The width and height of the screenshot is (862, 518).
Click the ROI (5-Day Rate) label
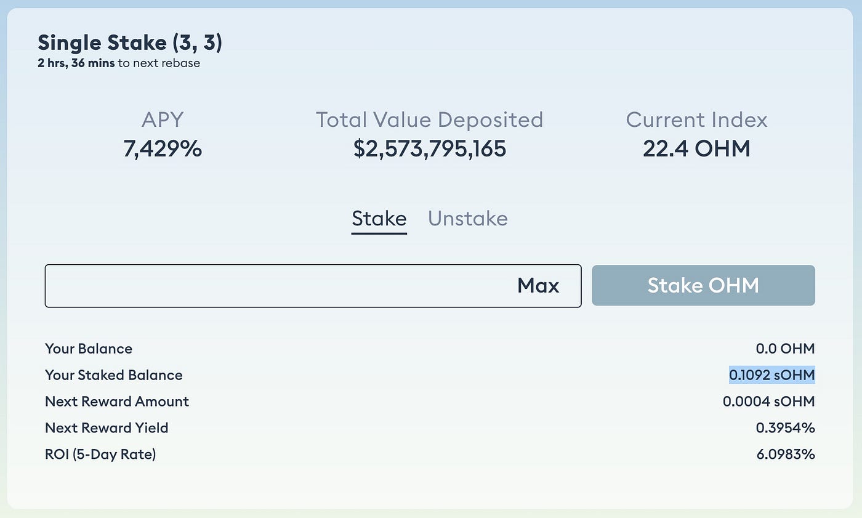coord(100,455)
